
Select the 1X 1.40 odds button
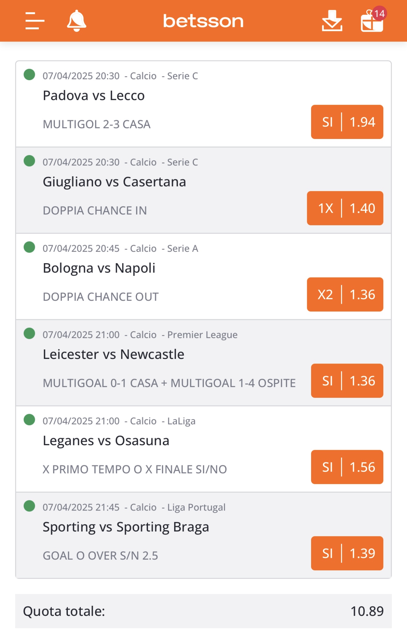coord(345,208)
